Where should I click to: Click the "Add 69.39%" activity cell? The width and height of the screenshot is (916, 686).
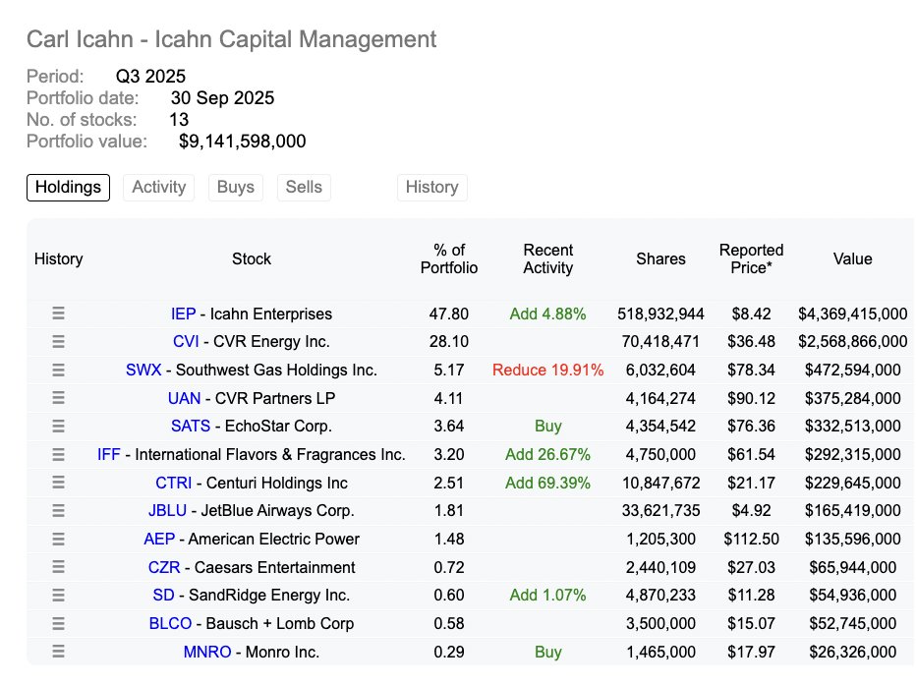(548, 484)
